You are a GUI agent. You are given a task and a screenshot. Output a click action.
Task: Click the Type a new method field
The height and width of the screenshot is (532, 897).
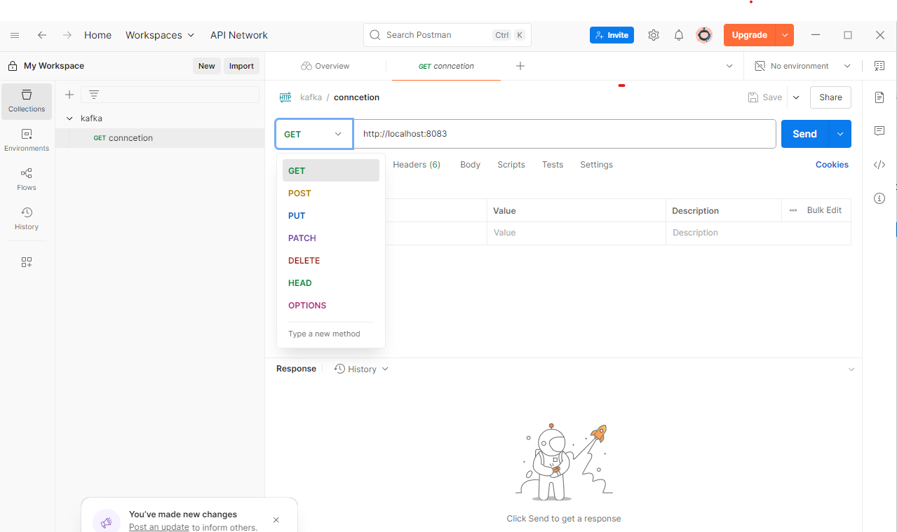331,334
